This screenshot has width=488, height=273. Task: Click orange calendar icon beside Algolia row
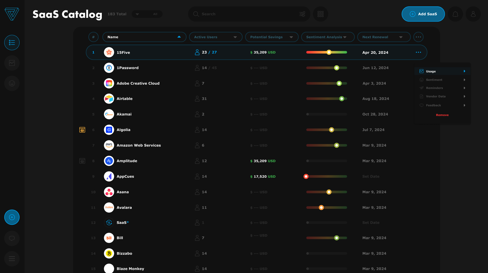[x=82, y=130]
